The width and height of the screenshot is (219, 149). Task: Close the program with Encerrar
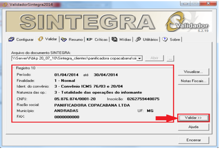pyautogui.click(x=193, y=140)
